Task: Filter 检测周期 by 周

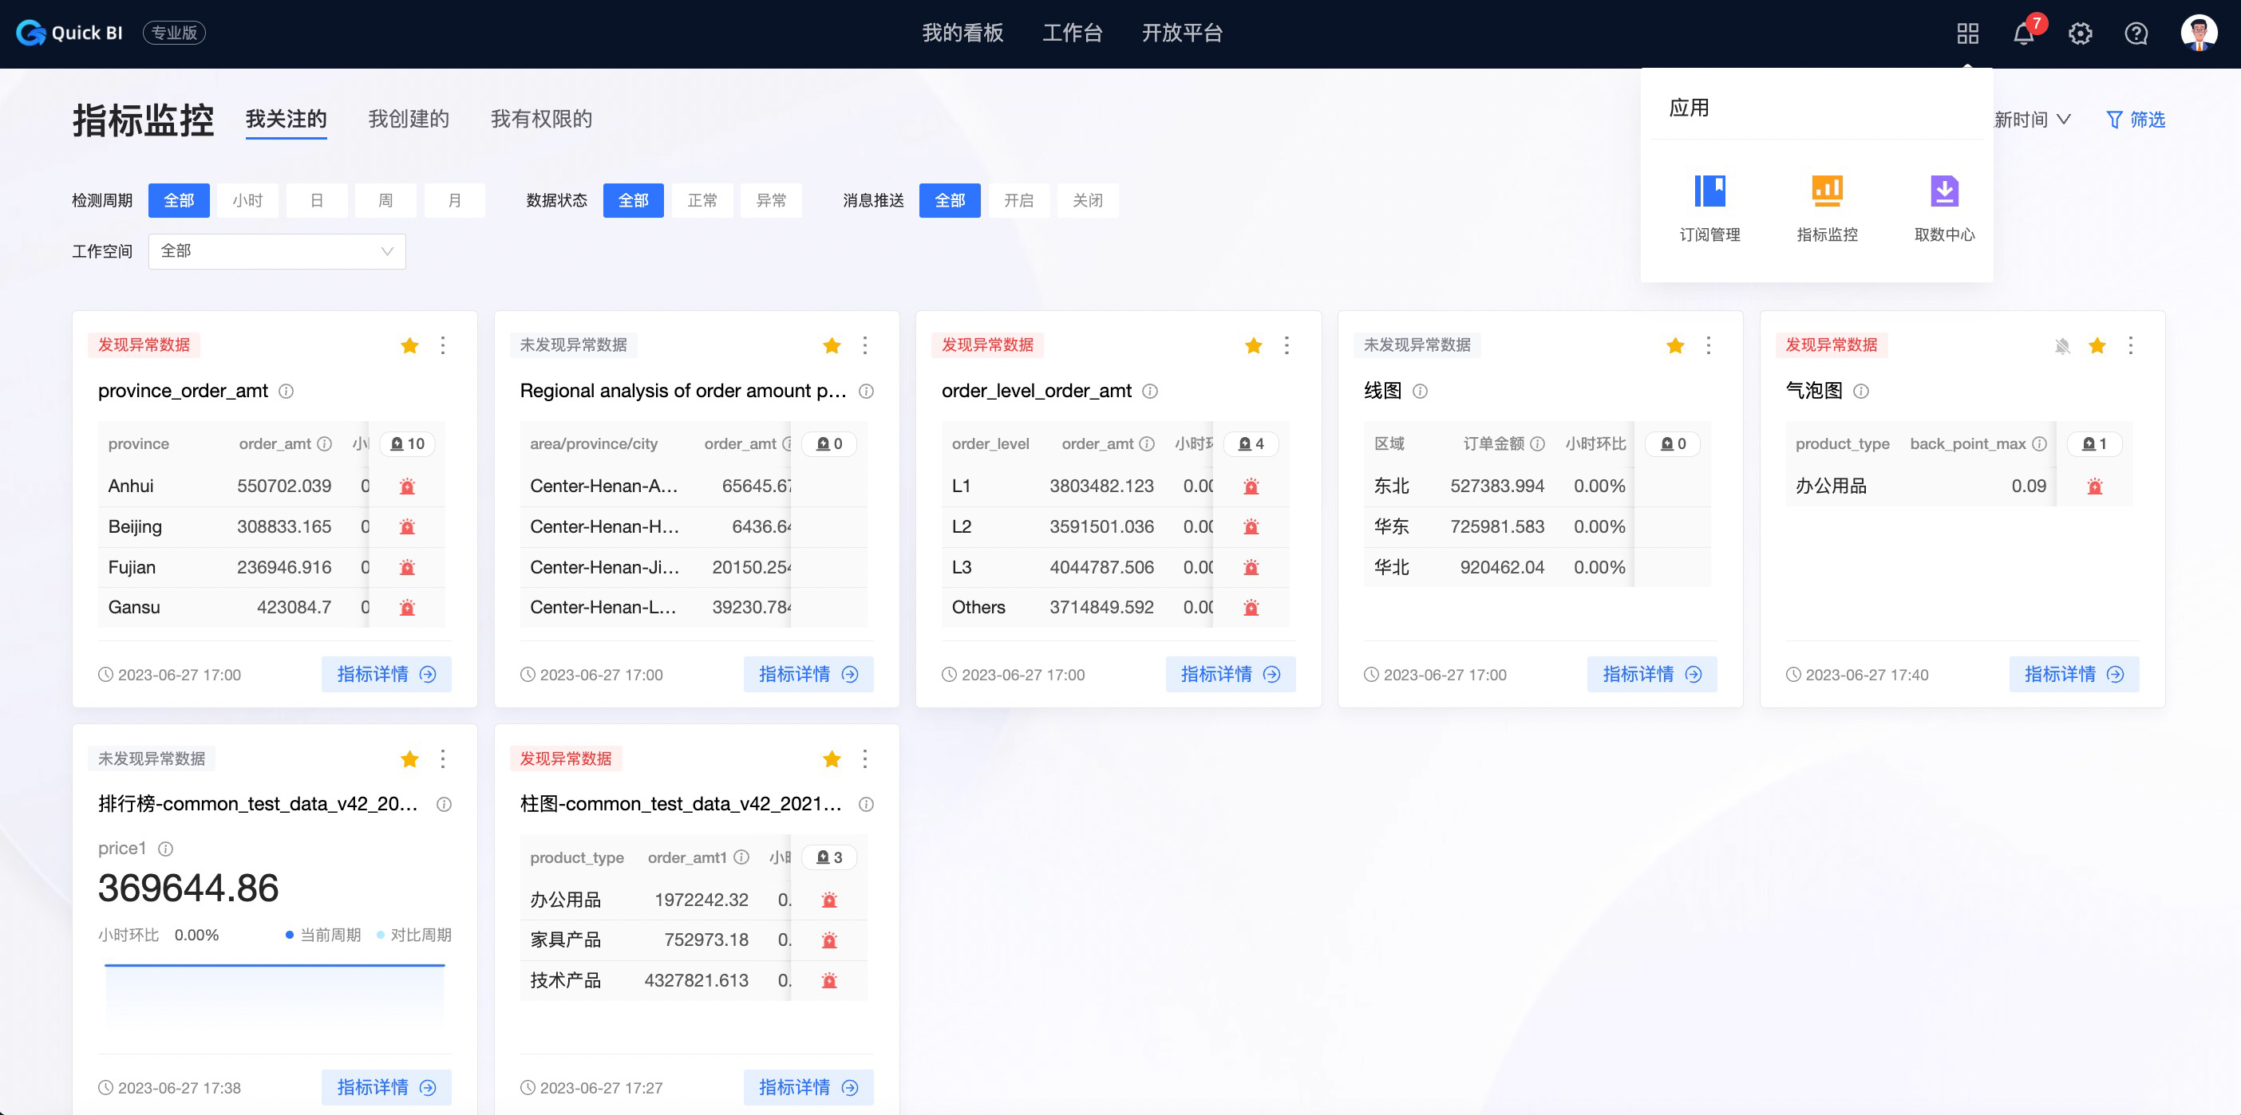Action: (x=385, y=201)
